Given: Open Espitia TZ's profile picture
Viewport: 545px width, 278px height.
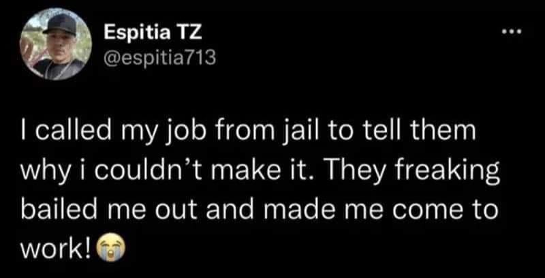Looking at the screenshot, I should (56, 44).
